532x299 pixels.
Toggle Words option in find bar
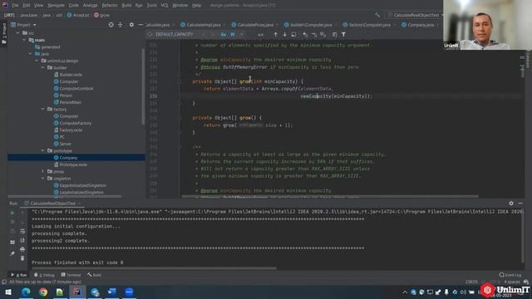[x=233, y=34]
